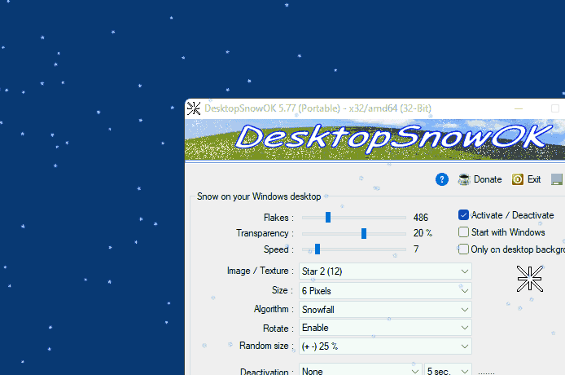The image size is (565, 375).
Task: Click the Donate coffee cup icon
Action: [x=464, y=179]
